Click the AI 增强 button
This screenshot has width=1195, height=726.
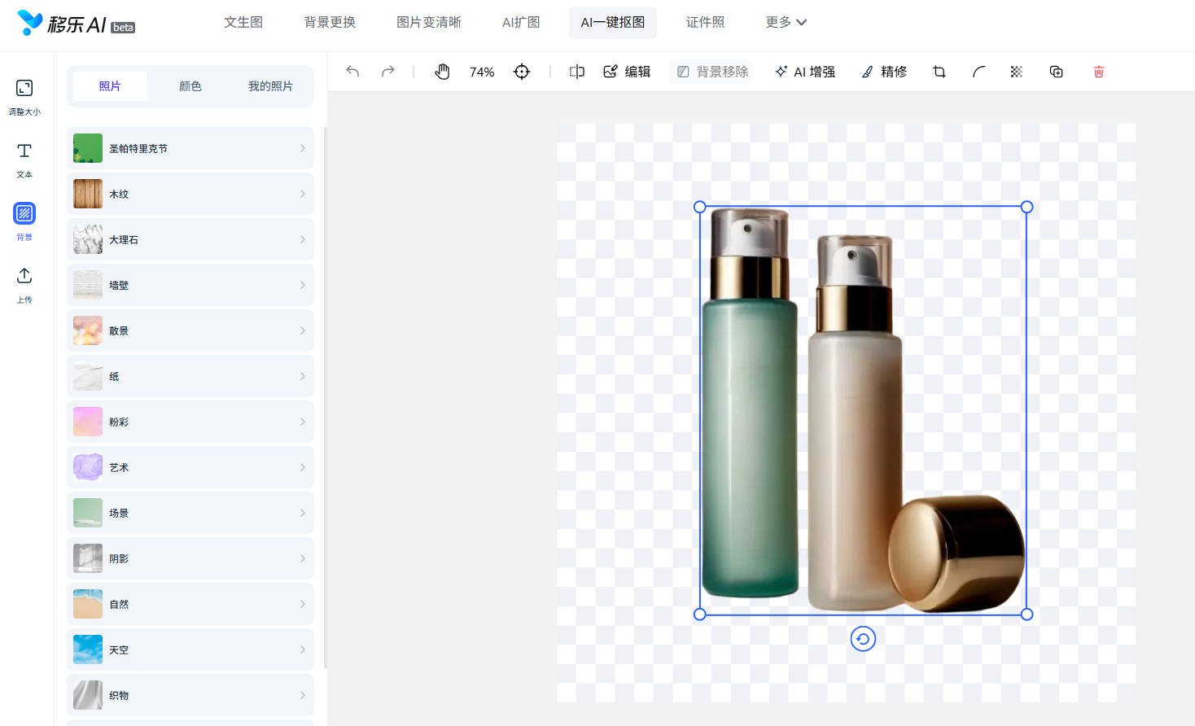click(x=805, y=72)
